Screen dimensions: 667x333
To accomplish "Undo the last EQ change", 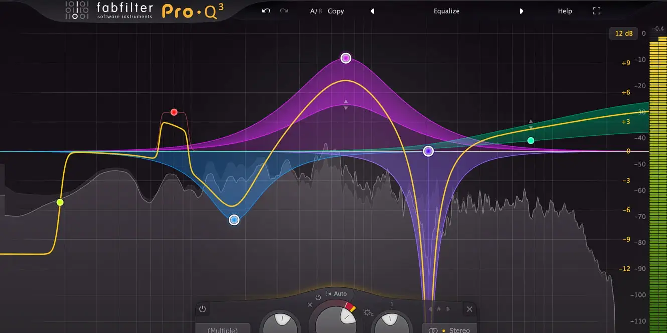I will pyautogui.click(x=266, y=11).
